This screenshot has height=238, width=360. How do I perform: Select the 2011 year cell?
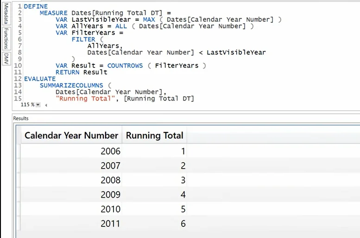(x=71, y=223)
